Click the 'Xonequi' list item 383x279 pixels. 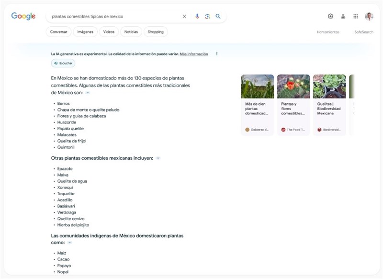coord(65,188)
